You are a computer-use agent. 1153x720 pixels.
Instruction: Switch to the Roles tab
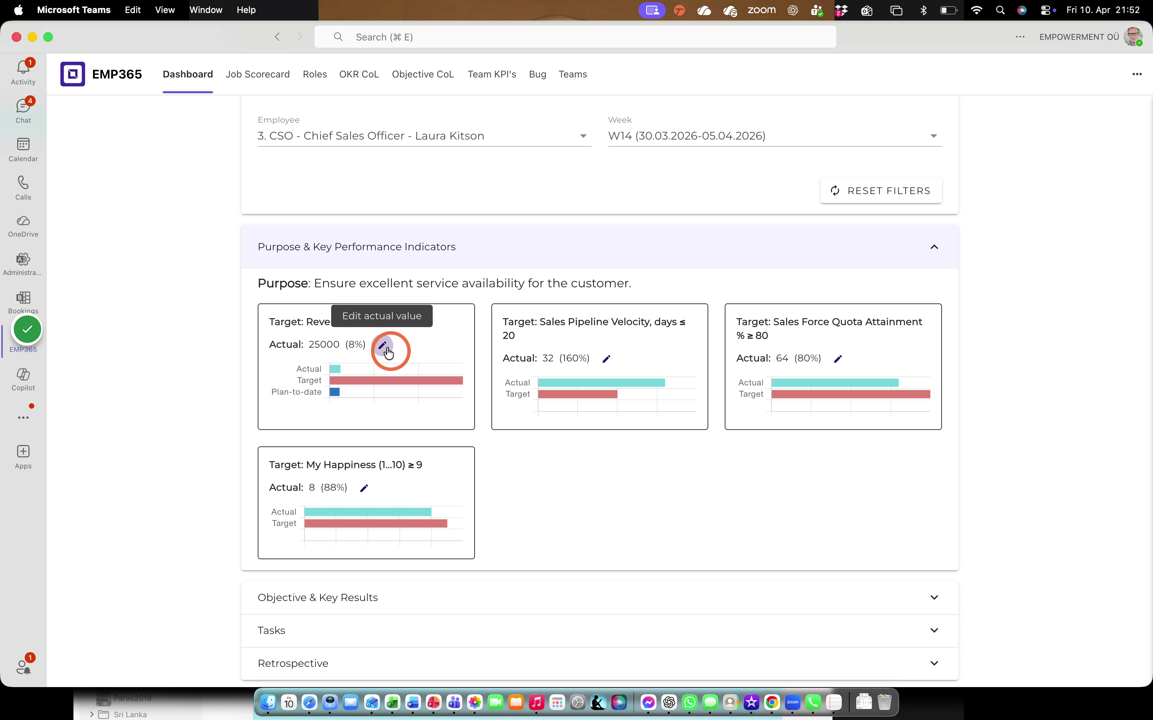(314, 74)
